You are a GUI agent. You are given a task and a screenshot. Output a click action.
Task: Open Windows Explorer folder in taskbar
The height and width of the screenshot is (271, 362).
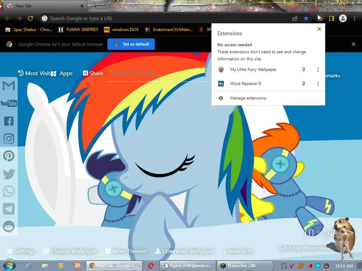point(45,266)
